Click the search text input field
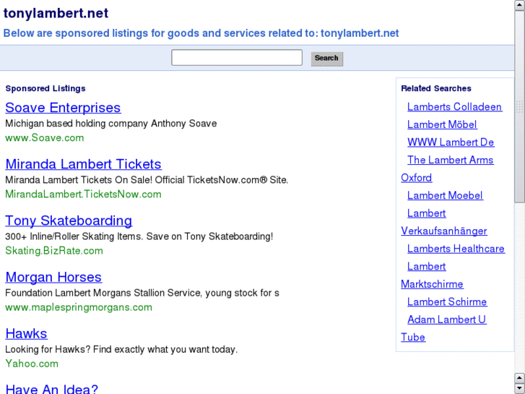 (x=237, y=58)
